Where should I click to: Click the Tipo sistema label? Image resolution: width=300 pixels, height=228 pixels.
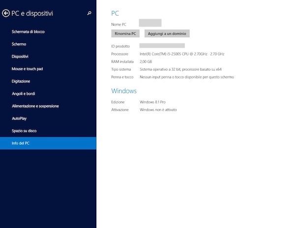121,69
